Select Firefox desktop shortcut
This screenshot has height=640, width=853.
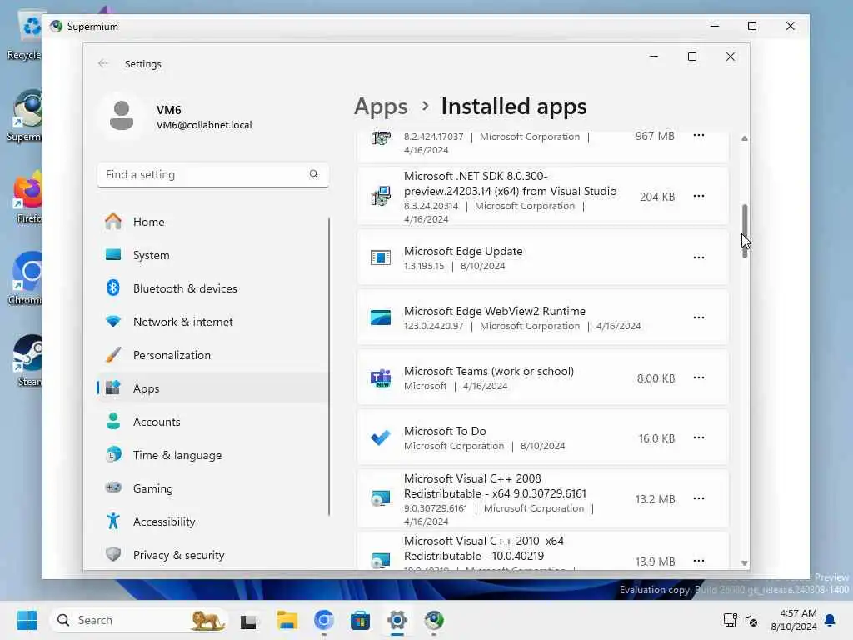(27, 197)
